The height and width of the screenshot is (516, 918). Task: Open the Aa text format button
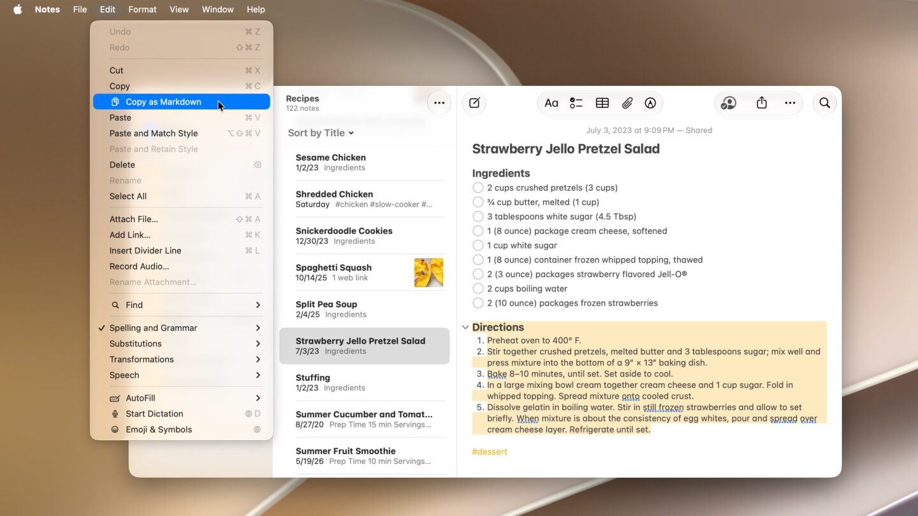[551, 103]
